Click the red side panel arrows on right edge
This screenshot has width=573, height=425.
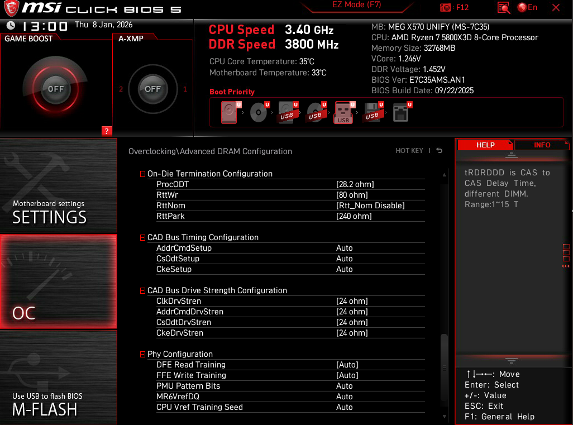566,266
